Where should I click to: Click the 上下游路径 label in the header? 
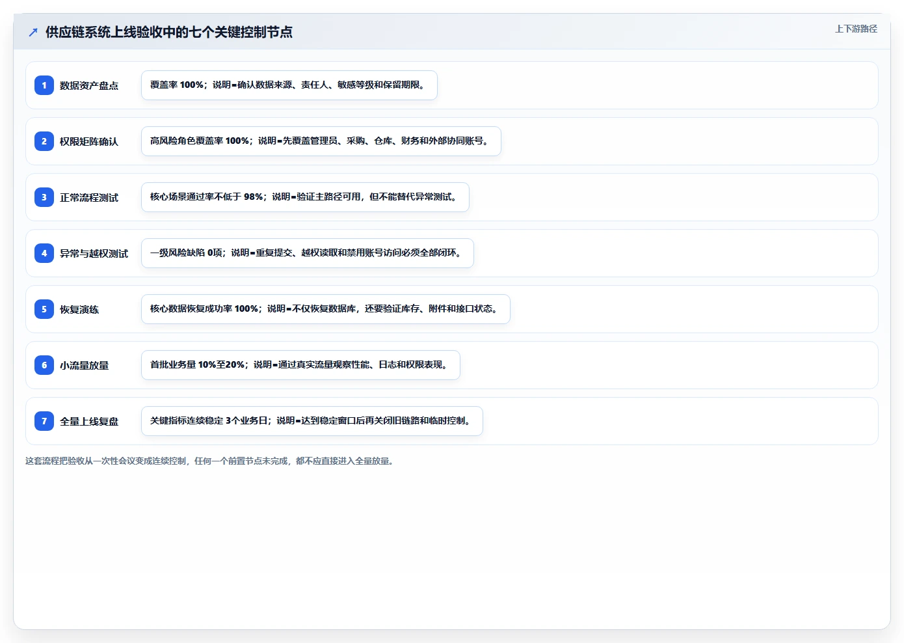856,29
